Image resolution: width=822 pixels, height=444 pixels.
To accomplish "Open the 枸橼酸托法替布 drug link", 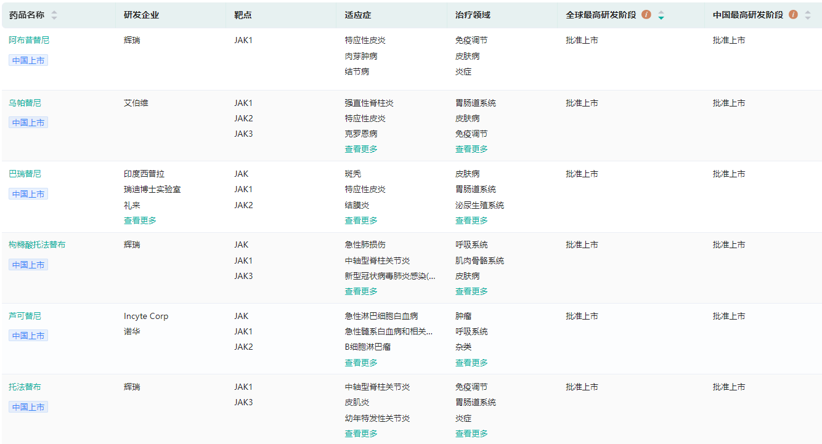I will (37, 244).
